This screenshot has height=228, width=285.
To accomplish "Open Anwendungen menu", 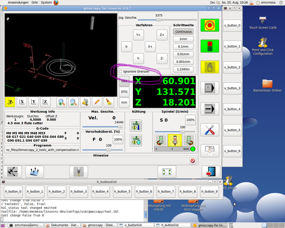I will click(18, 2).
